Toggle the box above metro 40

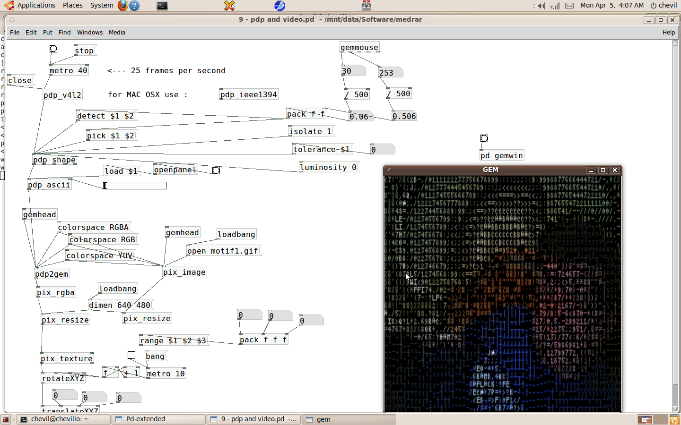53,49
